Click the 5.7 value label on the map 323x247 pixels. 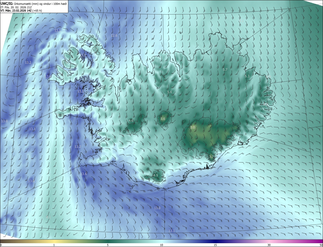pyautogui.click(x=225, y=69)
